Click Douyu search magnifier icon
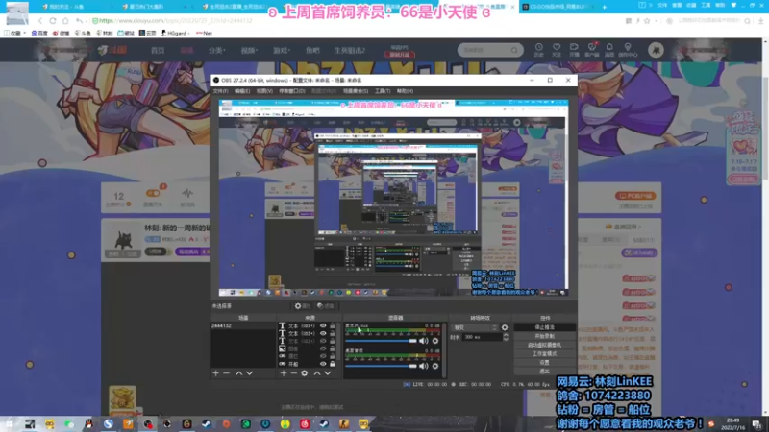Screen dimensions: 769x432 pyautogui.click(x=514, y=50)
